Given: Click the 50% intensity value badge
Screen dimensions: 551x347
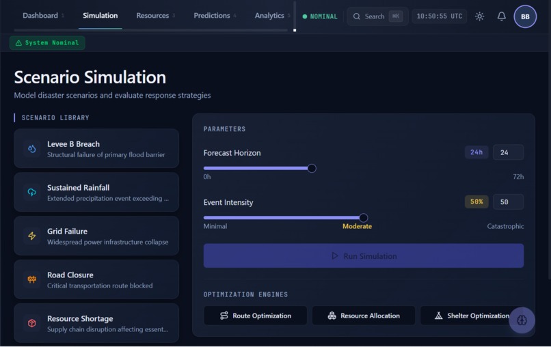Looking at the screenshot, I should [476, 202].
